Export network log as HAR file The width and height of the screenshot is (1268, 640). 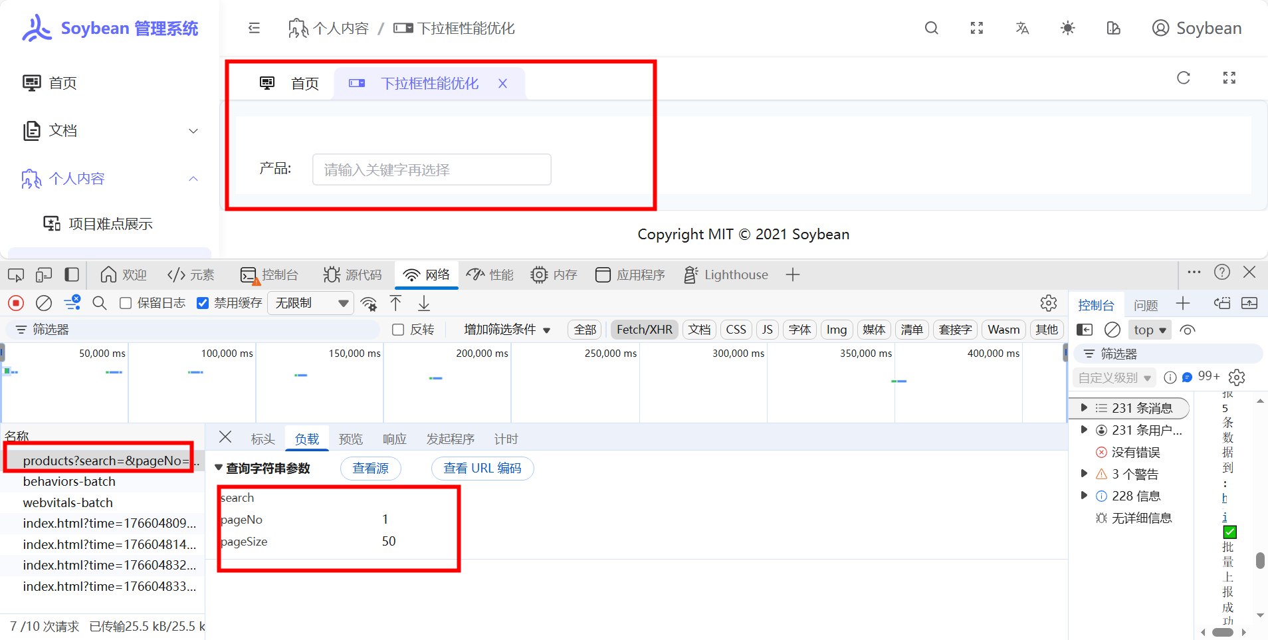coord(423,303)
